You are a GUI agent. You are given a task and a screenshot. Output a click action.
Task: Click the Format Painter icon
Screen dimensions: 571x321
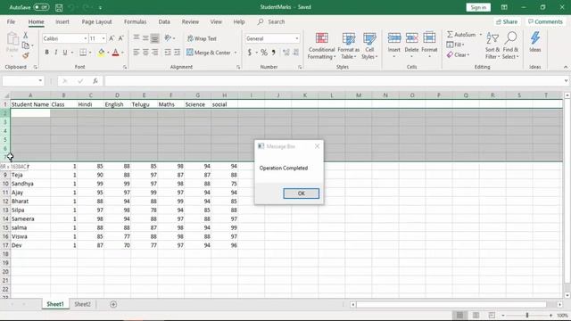(26, 55)
